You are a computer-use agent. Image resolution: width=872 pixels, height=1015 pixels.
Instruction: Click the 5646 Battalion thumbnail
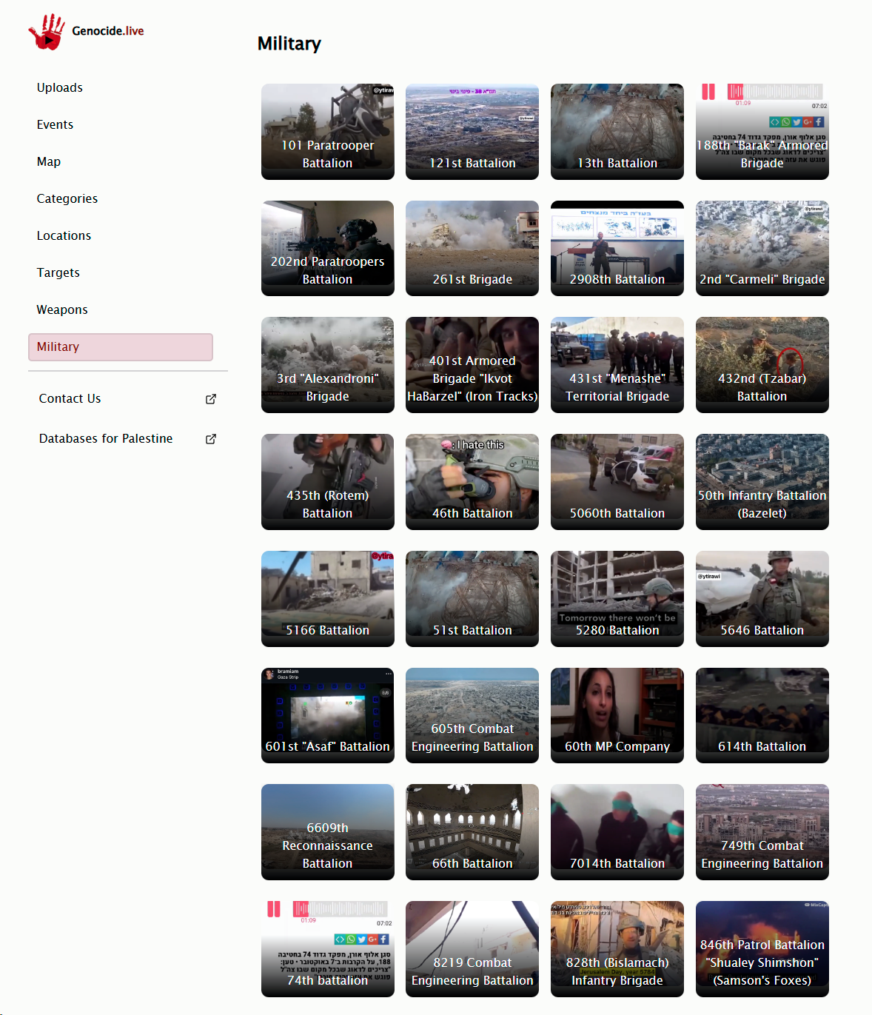[x=762, y=598]
